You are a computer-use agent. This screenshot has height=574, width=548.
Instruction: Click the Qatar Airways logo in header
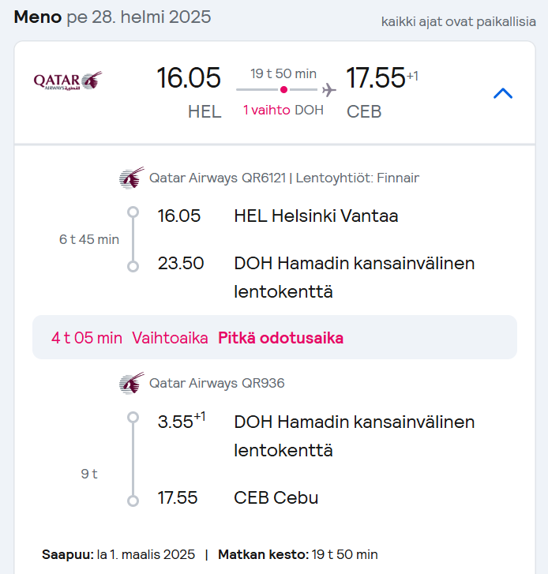tap(68, 81)
